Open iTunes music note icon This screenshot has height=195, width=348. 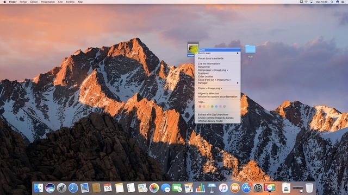coord(223,188)
